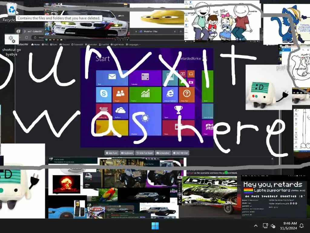This screenshot has height=233, width=310.
Task: Click the muted volume tray icon
Action: [273, 226]
